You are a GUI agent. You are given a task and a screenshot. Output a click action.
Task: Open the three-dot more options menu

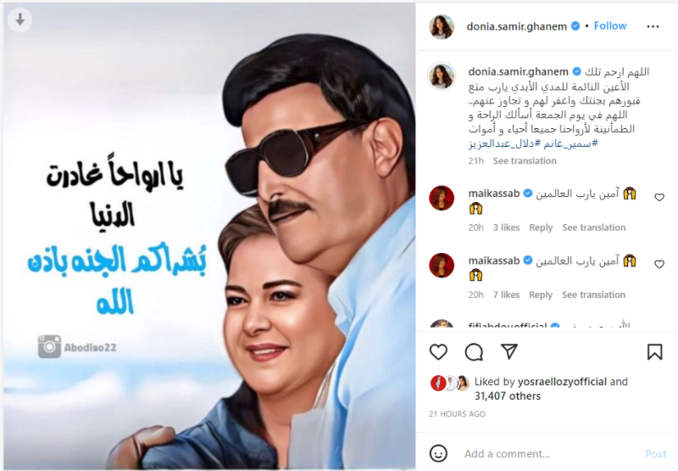pos(653,26)
